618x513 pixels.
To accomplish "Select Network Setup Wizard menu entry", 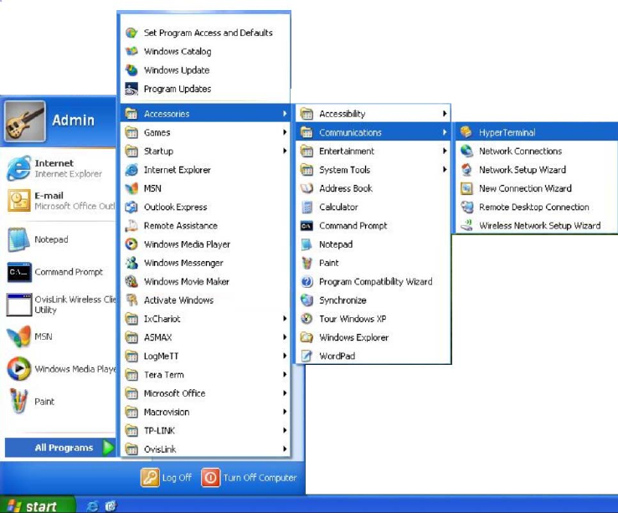I will point(522,170).
